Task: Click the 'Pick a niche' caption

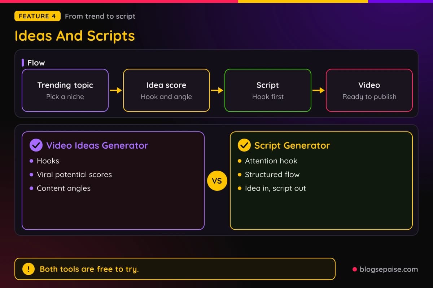Action: click(65, 96)
